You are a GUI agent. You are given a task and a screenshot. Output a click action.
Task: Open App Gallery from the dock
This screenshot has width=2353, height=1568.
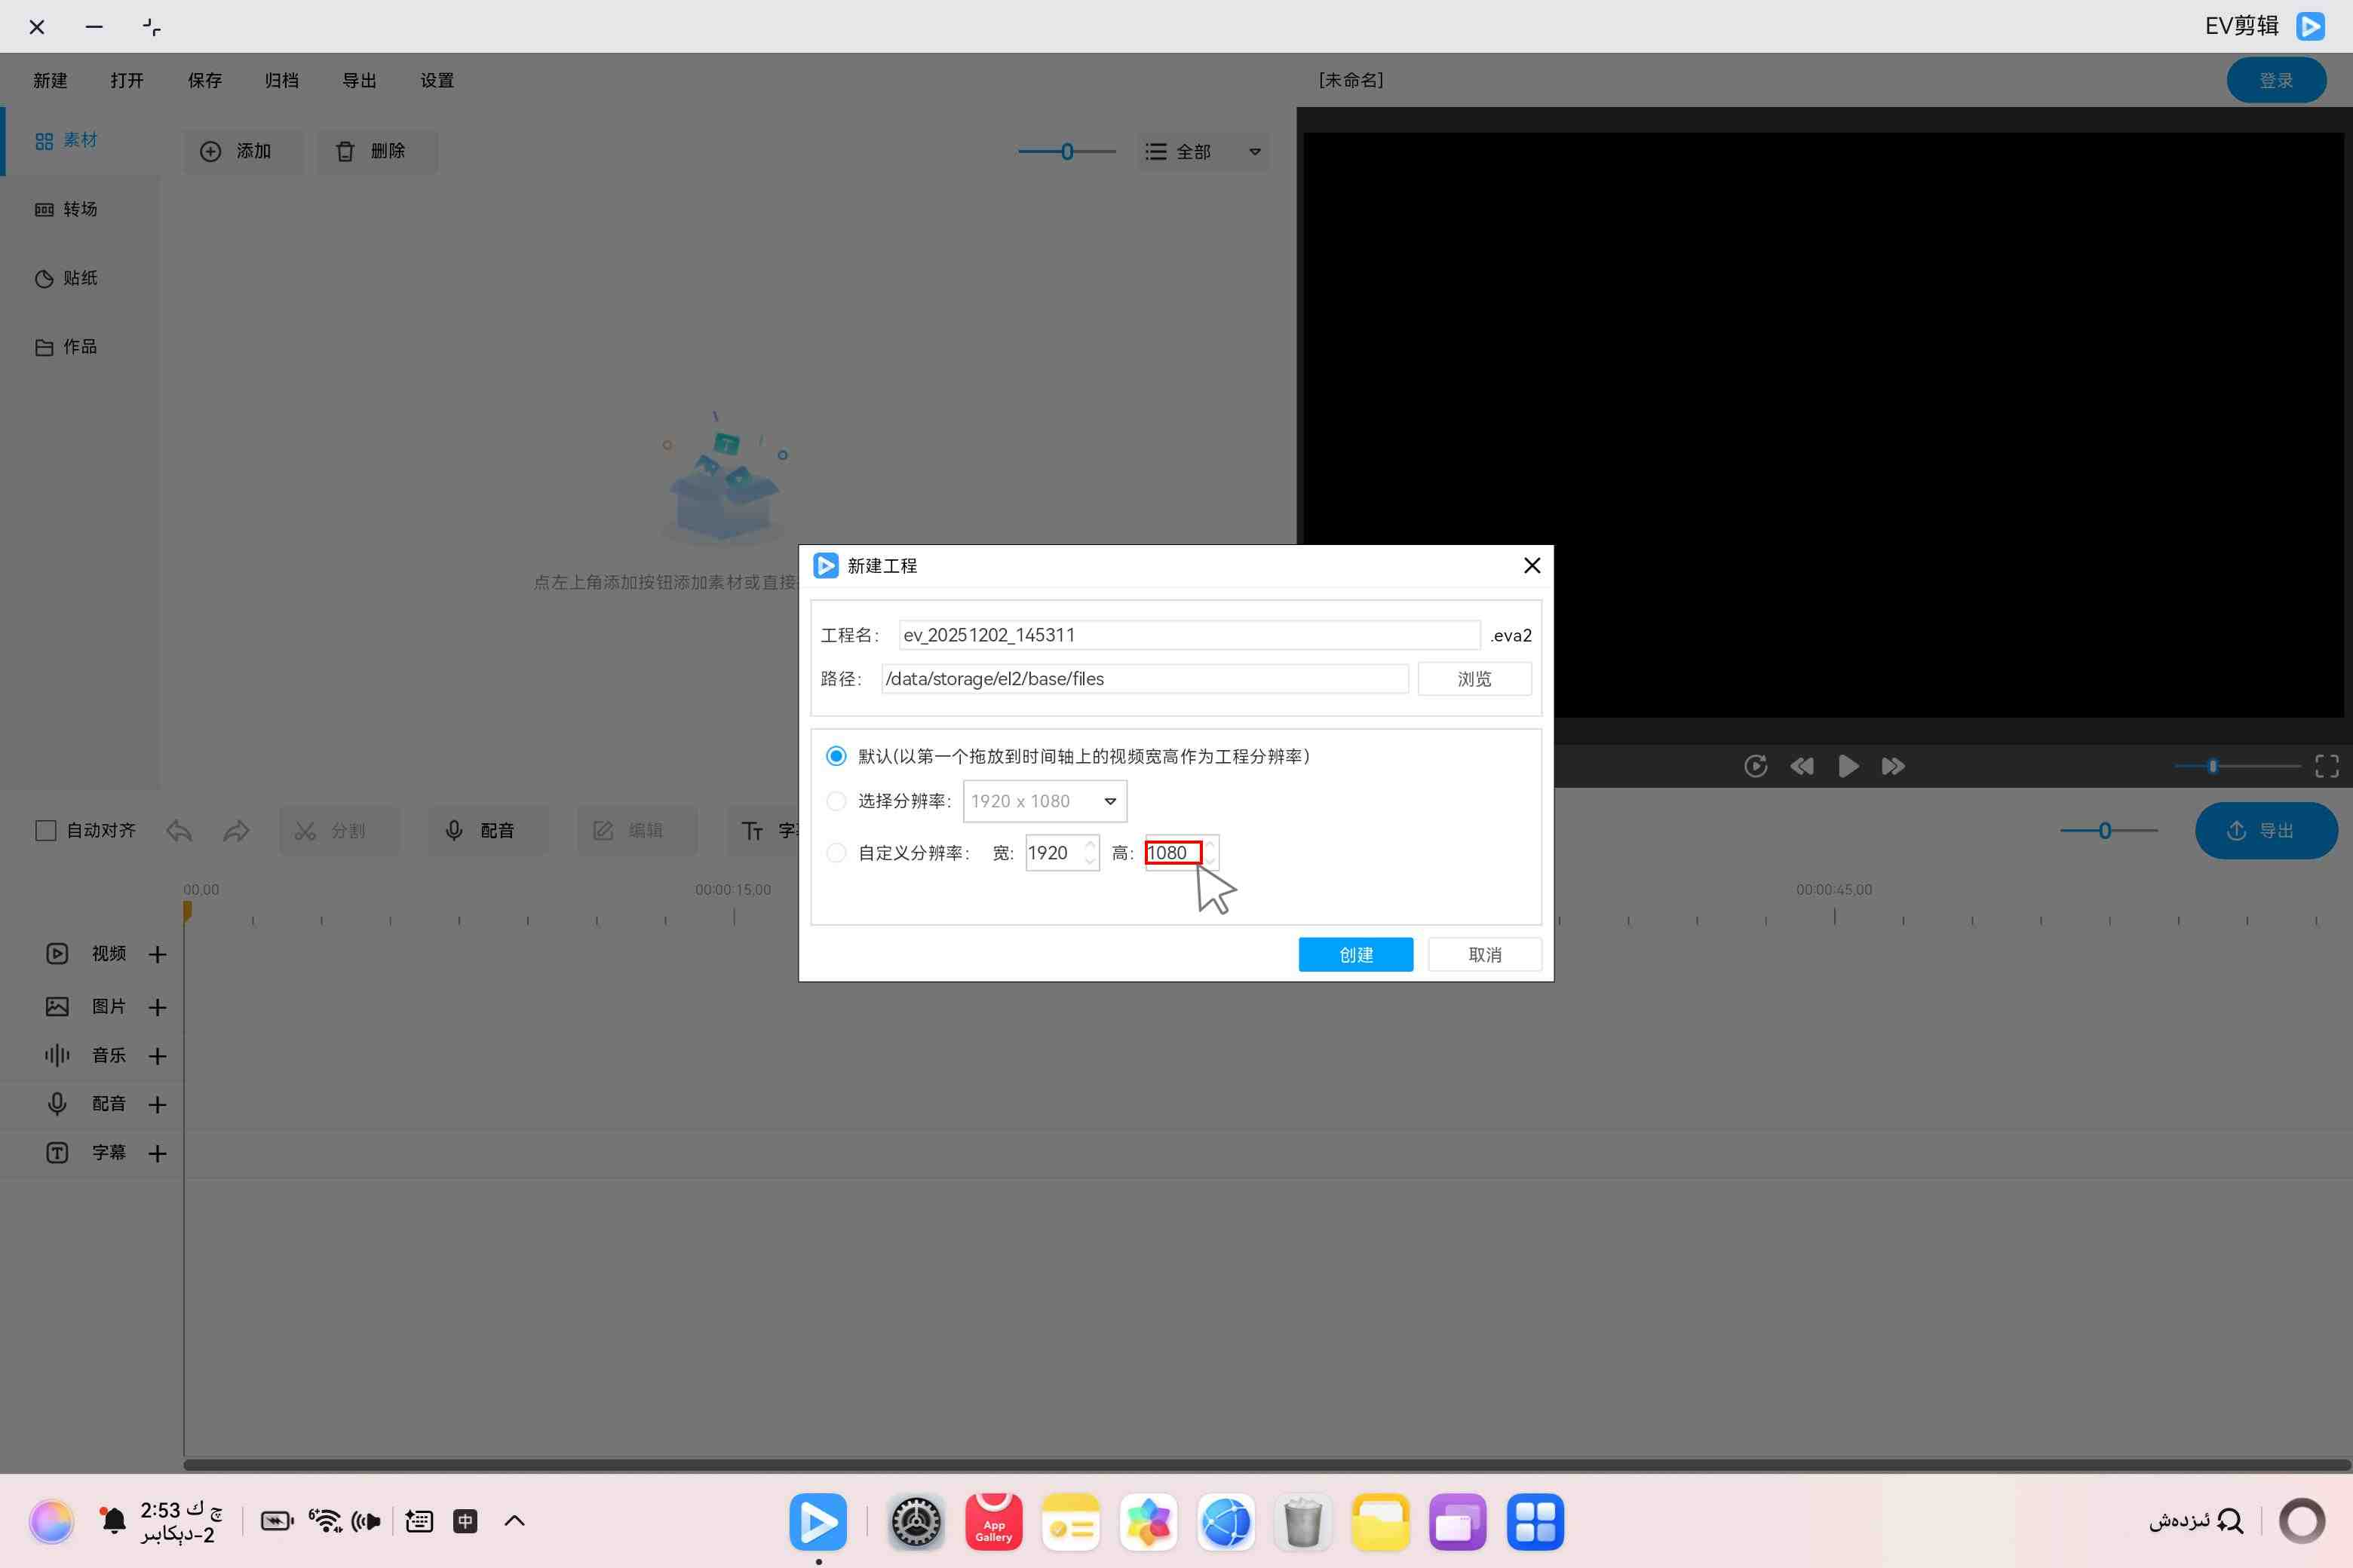point(993,1521)
